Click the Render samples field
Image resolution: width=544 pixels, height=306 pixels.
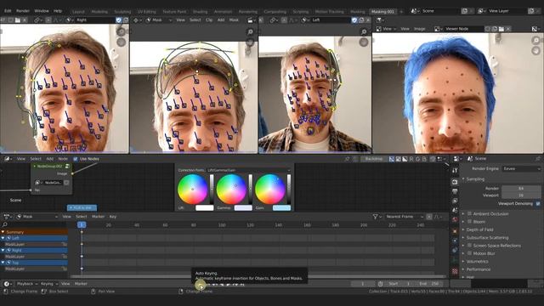coord(521,189)
